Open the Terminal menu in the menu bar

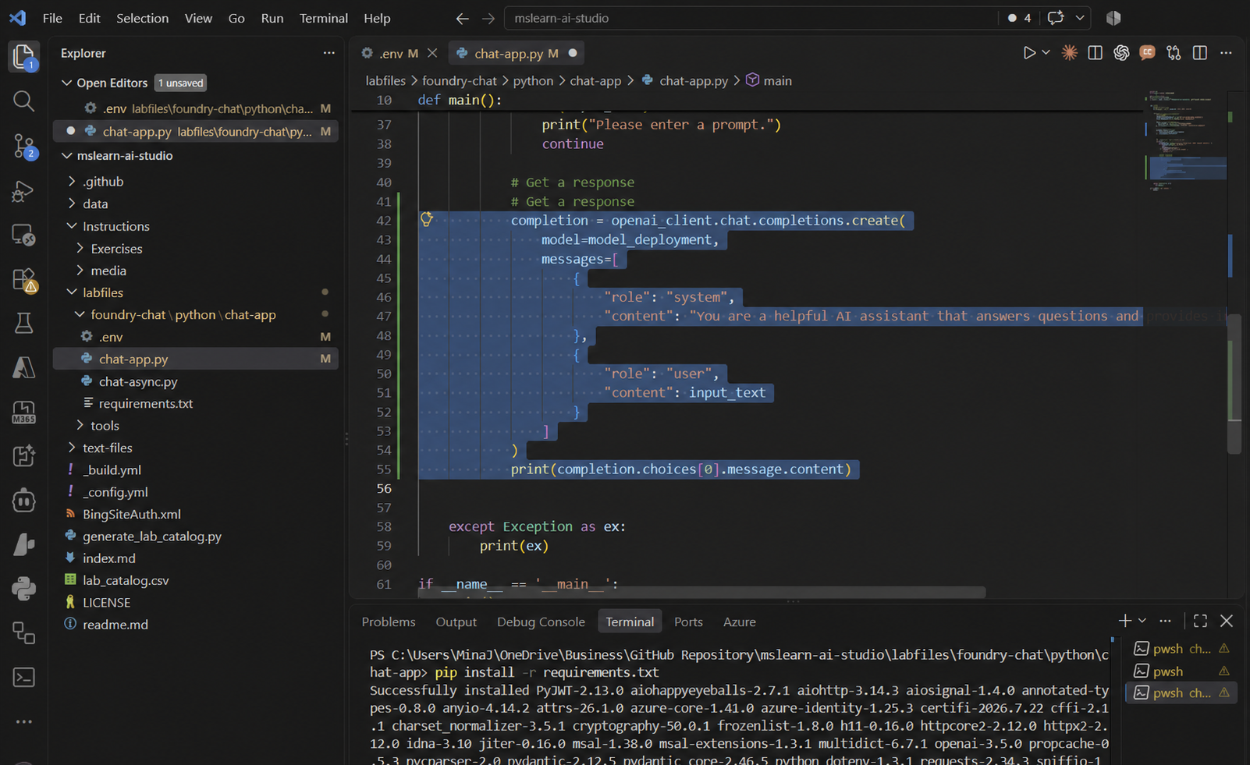323,18
